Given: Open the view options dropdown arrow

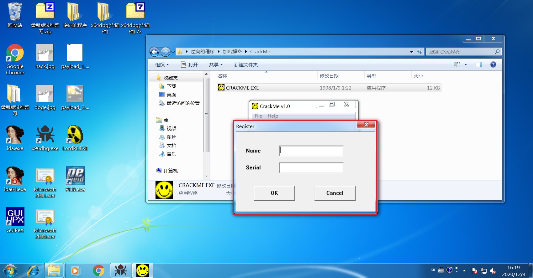Looking at the screenshot, I should 466,64.
